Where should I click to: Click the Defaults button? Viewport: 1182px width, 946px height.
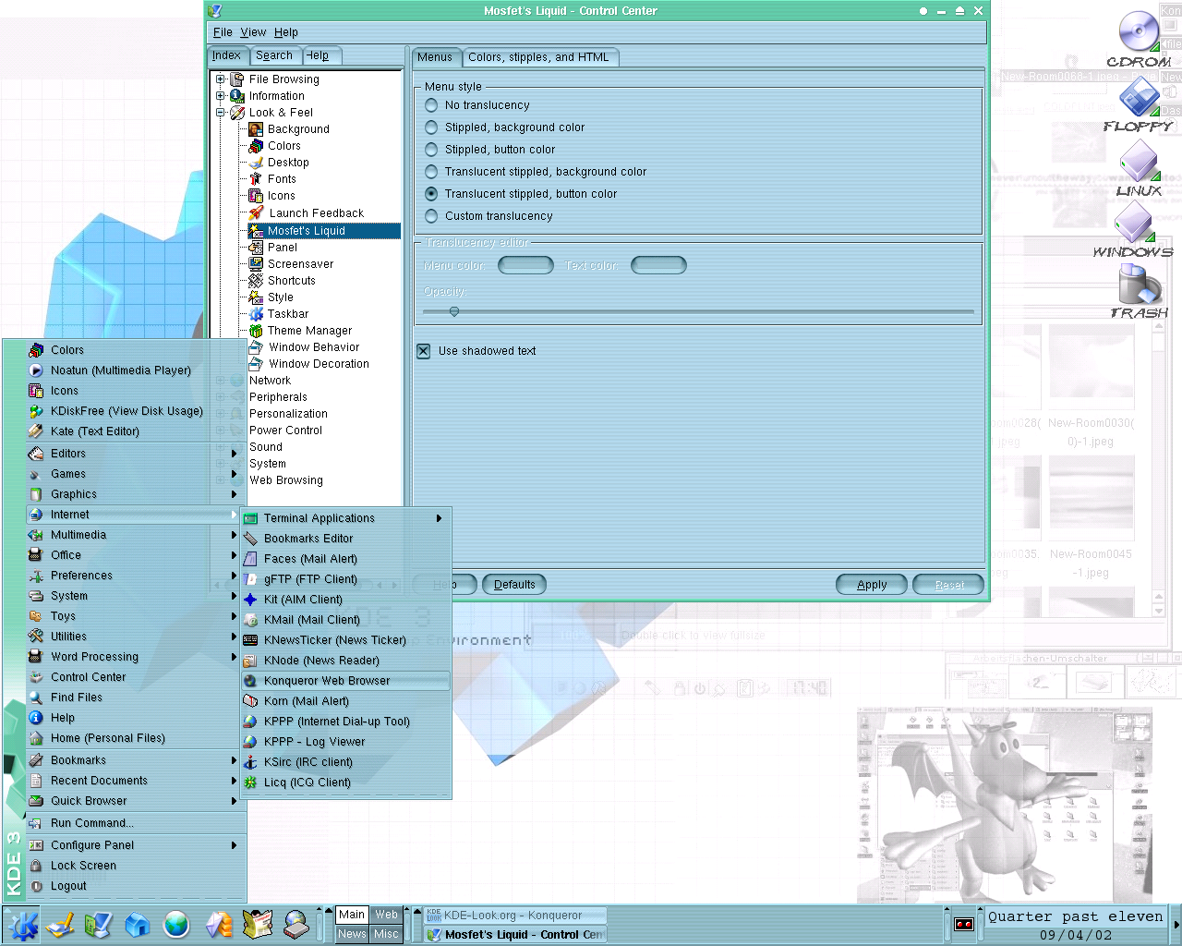tap(514, 585)
